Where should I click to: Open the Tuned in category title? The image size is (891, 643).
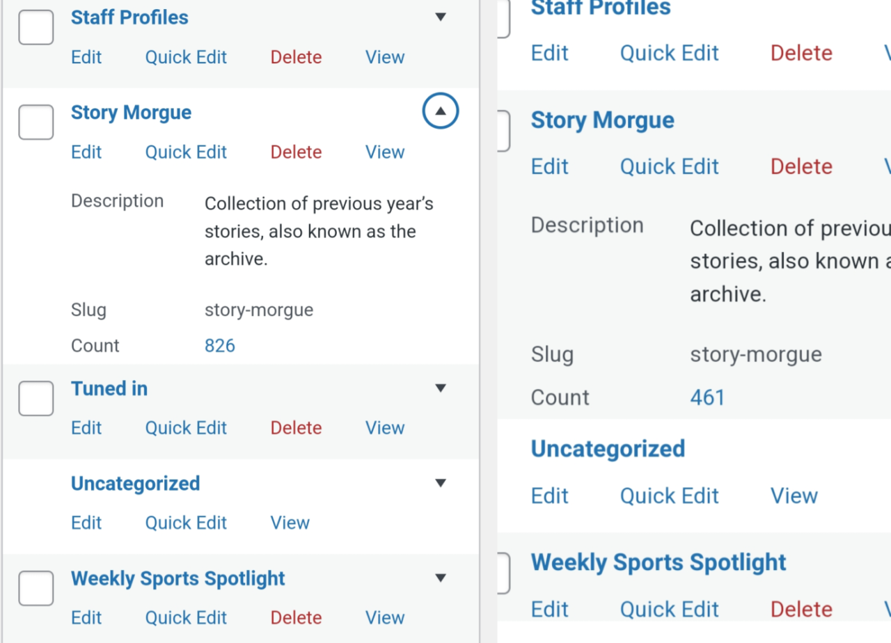coord(109,388)
